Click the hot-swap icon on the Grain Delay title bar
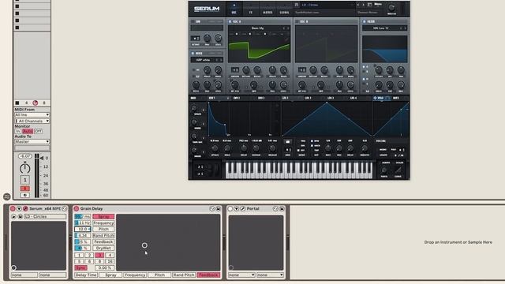This screenshot has height=284, width=505. pos(212,208)
